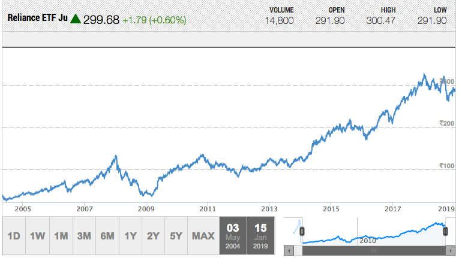Select the 1M time range

(61, 235)
